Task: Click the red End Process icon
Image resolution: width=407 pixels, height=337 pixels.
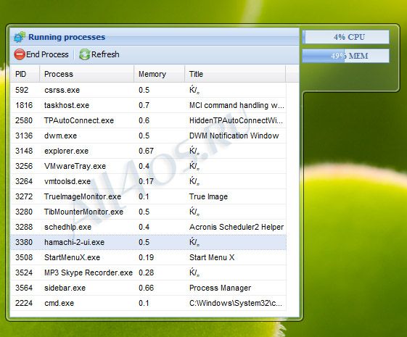Action: coord(20,54)
